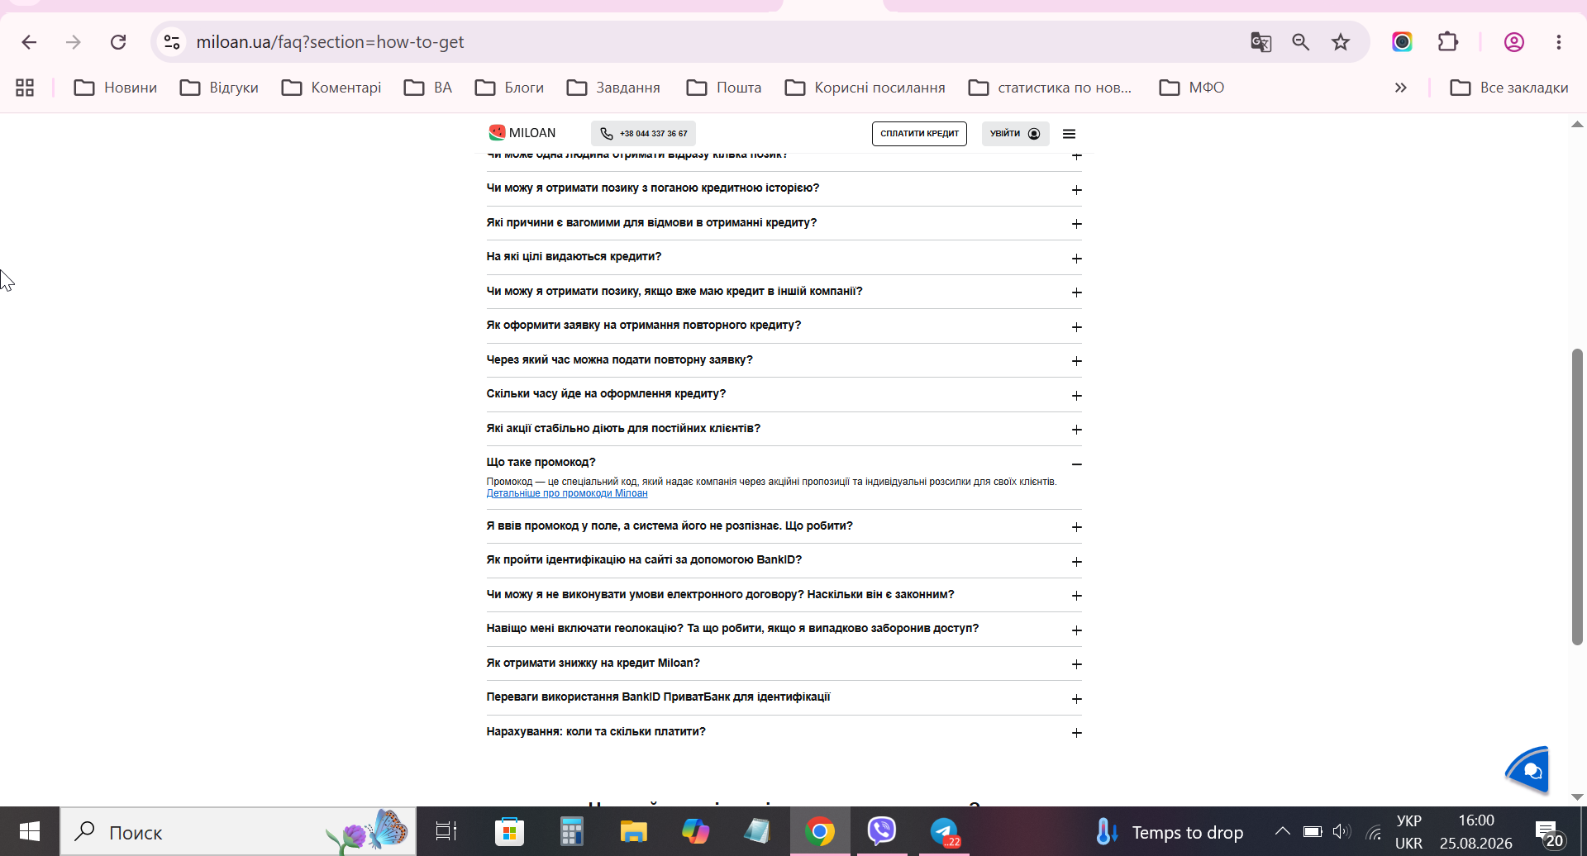Click the scrollbar down arrow
Image resolution: width=1587 pixels, height=856 pixels.
(x=1577, y=797)
